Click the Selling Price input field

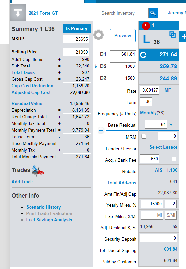(76, 52)
